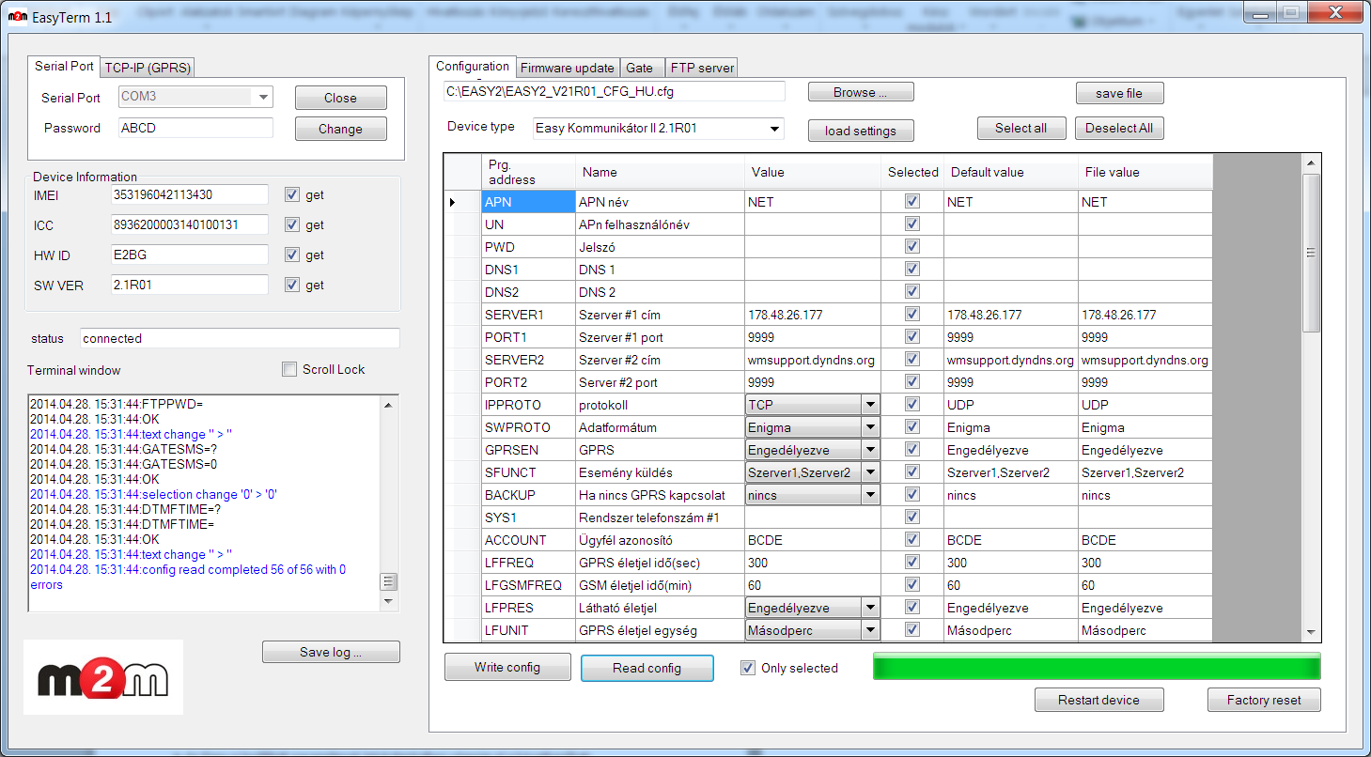Open the GPRSEN Engedélyezve dropdown
1371x757 pixels.
coord(871,450)
